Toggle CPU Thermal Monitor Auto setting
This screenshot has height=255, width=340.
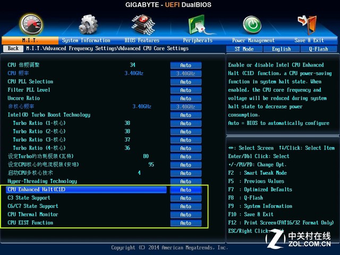[186, 215]
